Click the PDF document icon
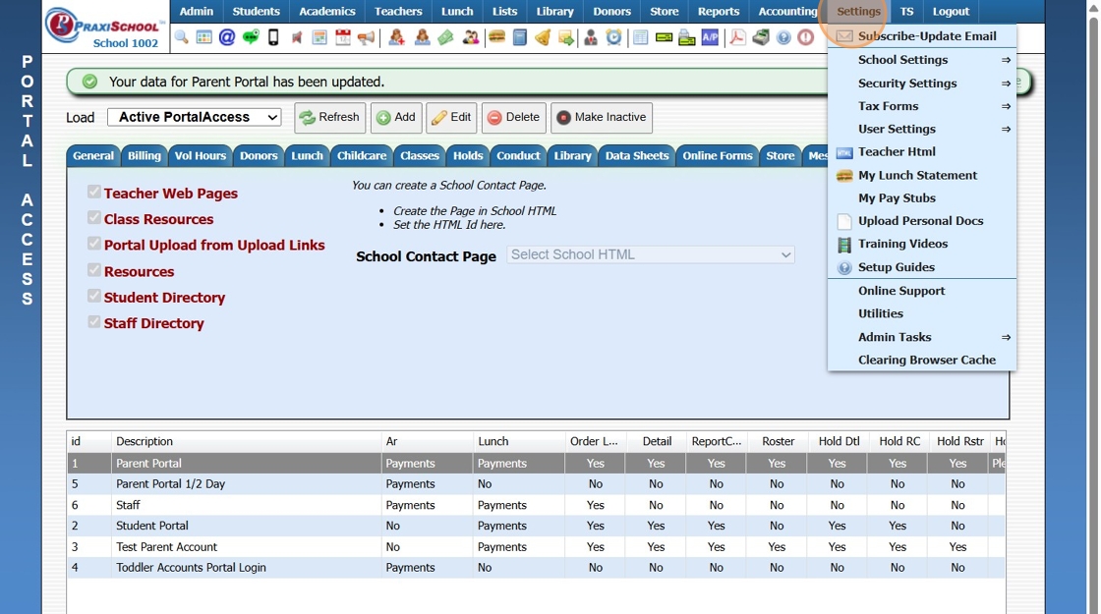This screenshot has height=614, width=1101. pos(737,38)
